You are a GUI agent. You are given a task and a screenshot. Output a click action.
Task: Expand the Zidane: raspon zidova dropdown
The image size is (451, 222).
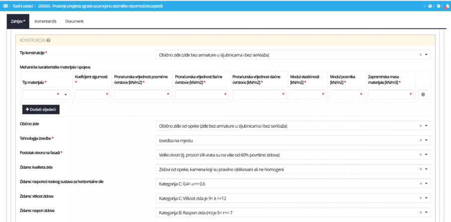tap(426, 213)
